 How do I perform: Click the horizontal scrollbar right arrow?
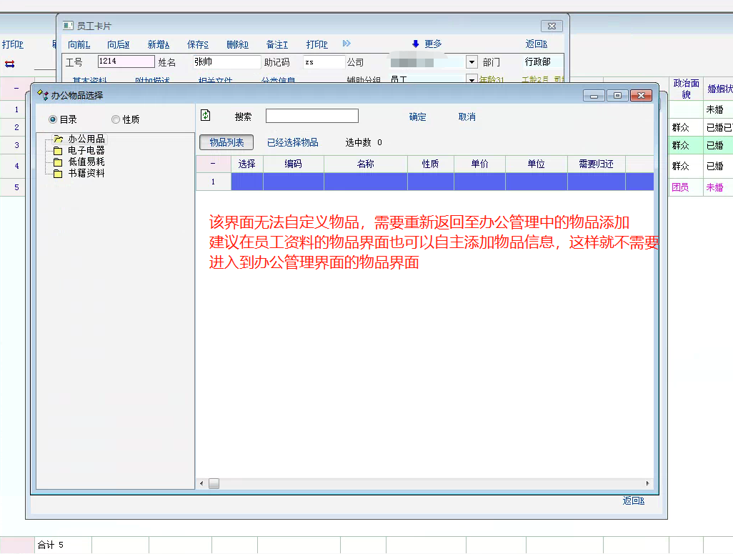tap(648, 484)
